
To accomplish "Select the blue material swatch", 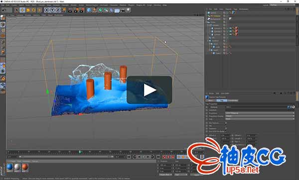I will 10,168.
